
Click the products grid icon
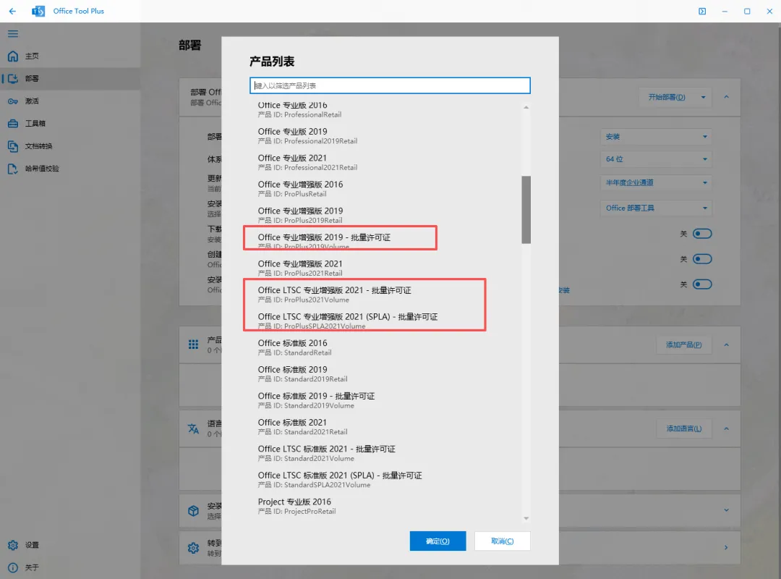[193, 345]
